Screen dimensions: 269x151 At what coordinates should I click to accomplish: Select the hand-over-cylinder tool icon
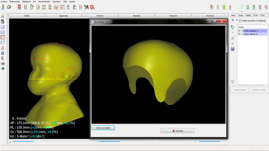pyautogui.click(x=75, y=7)
